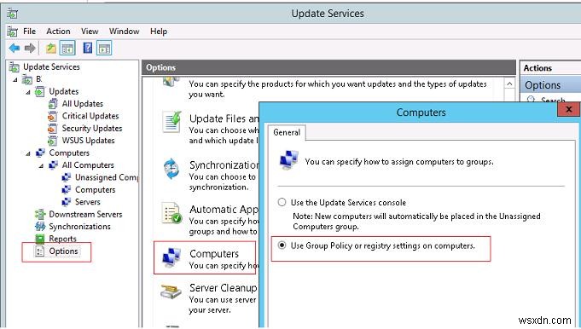Select Options in the console tree
The image size is (581, 329).
(x=63, y=251)
